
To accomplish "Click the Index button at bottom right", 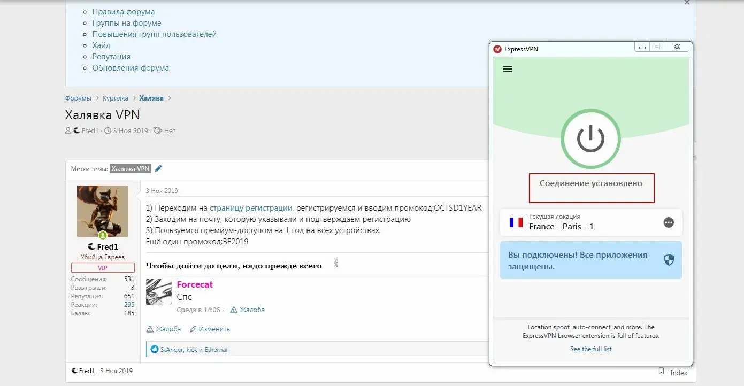I will pyautogui.click(x=679, y=373).
